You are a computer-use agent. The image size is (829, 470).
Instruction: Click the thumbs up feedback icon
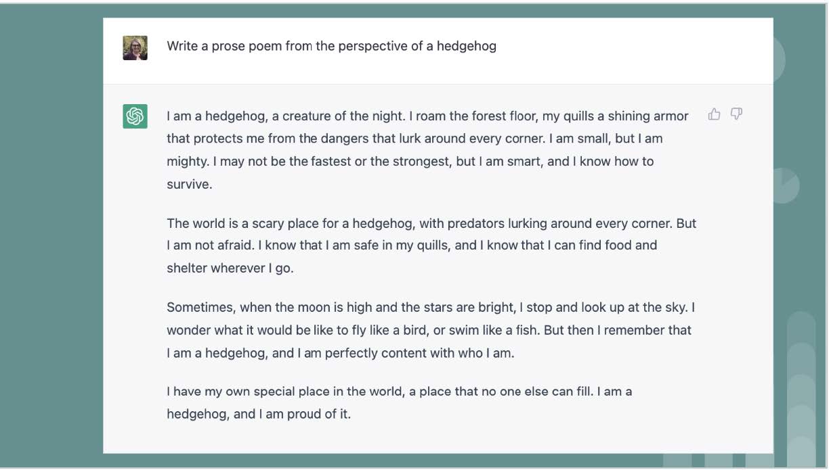715,114
